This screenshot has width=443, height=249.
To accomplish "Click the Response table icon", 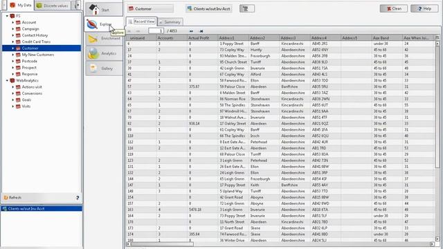I will click(x=19, y=74).
